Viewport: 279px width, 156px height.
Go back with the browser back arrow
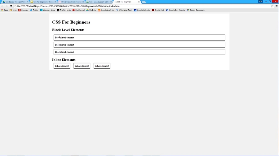tap(2, 6)
